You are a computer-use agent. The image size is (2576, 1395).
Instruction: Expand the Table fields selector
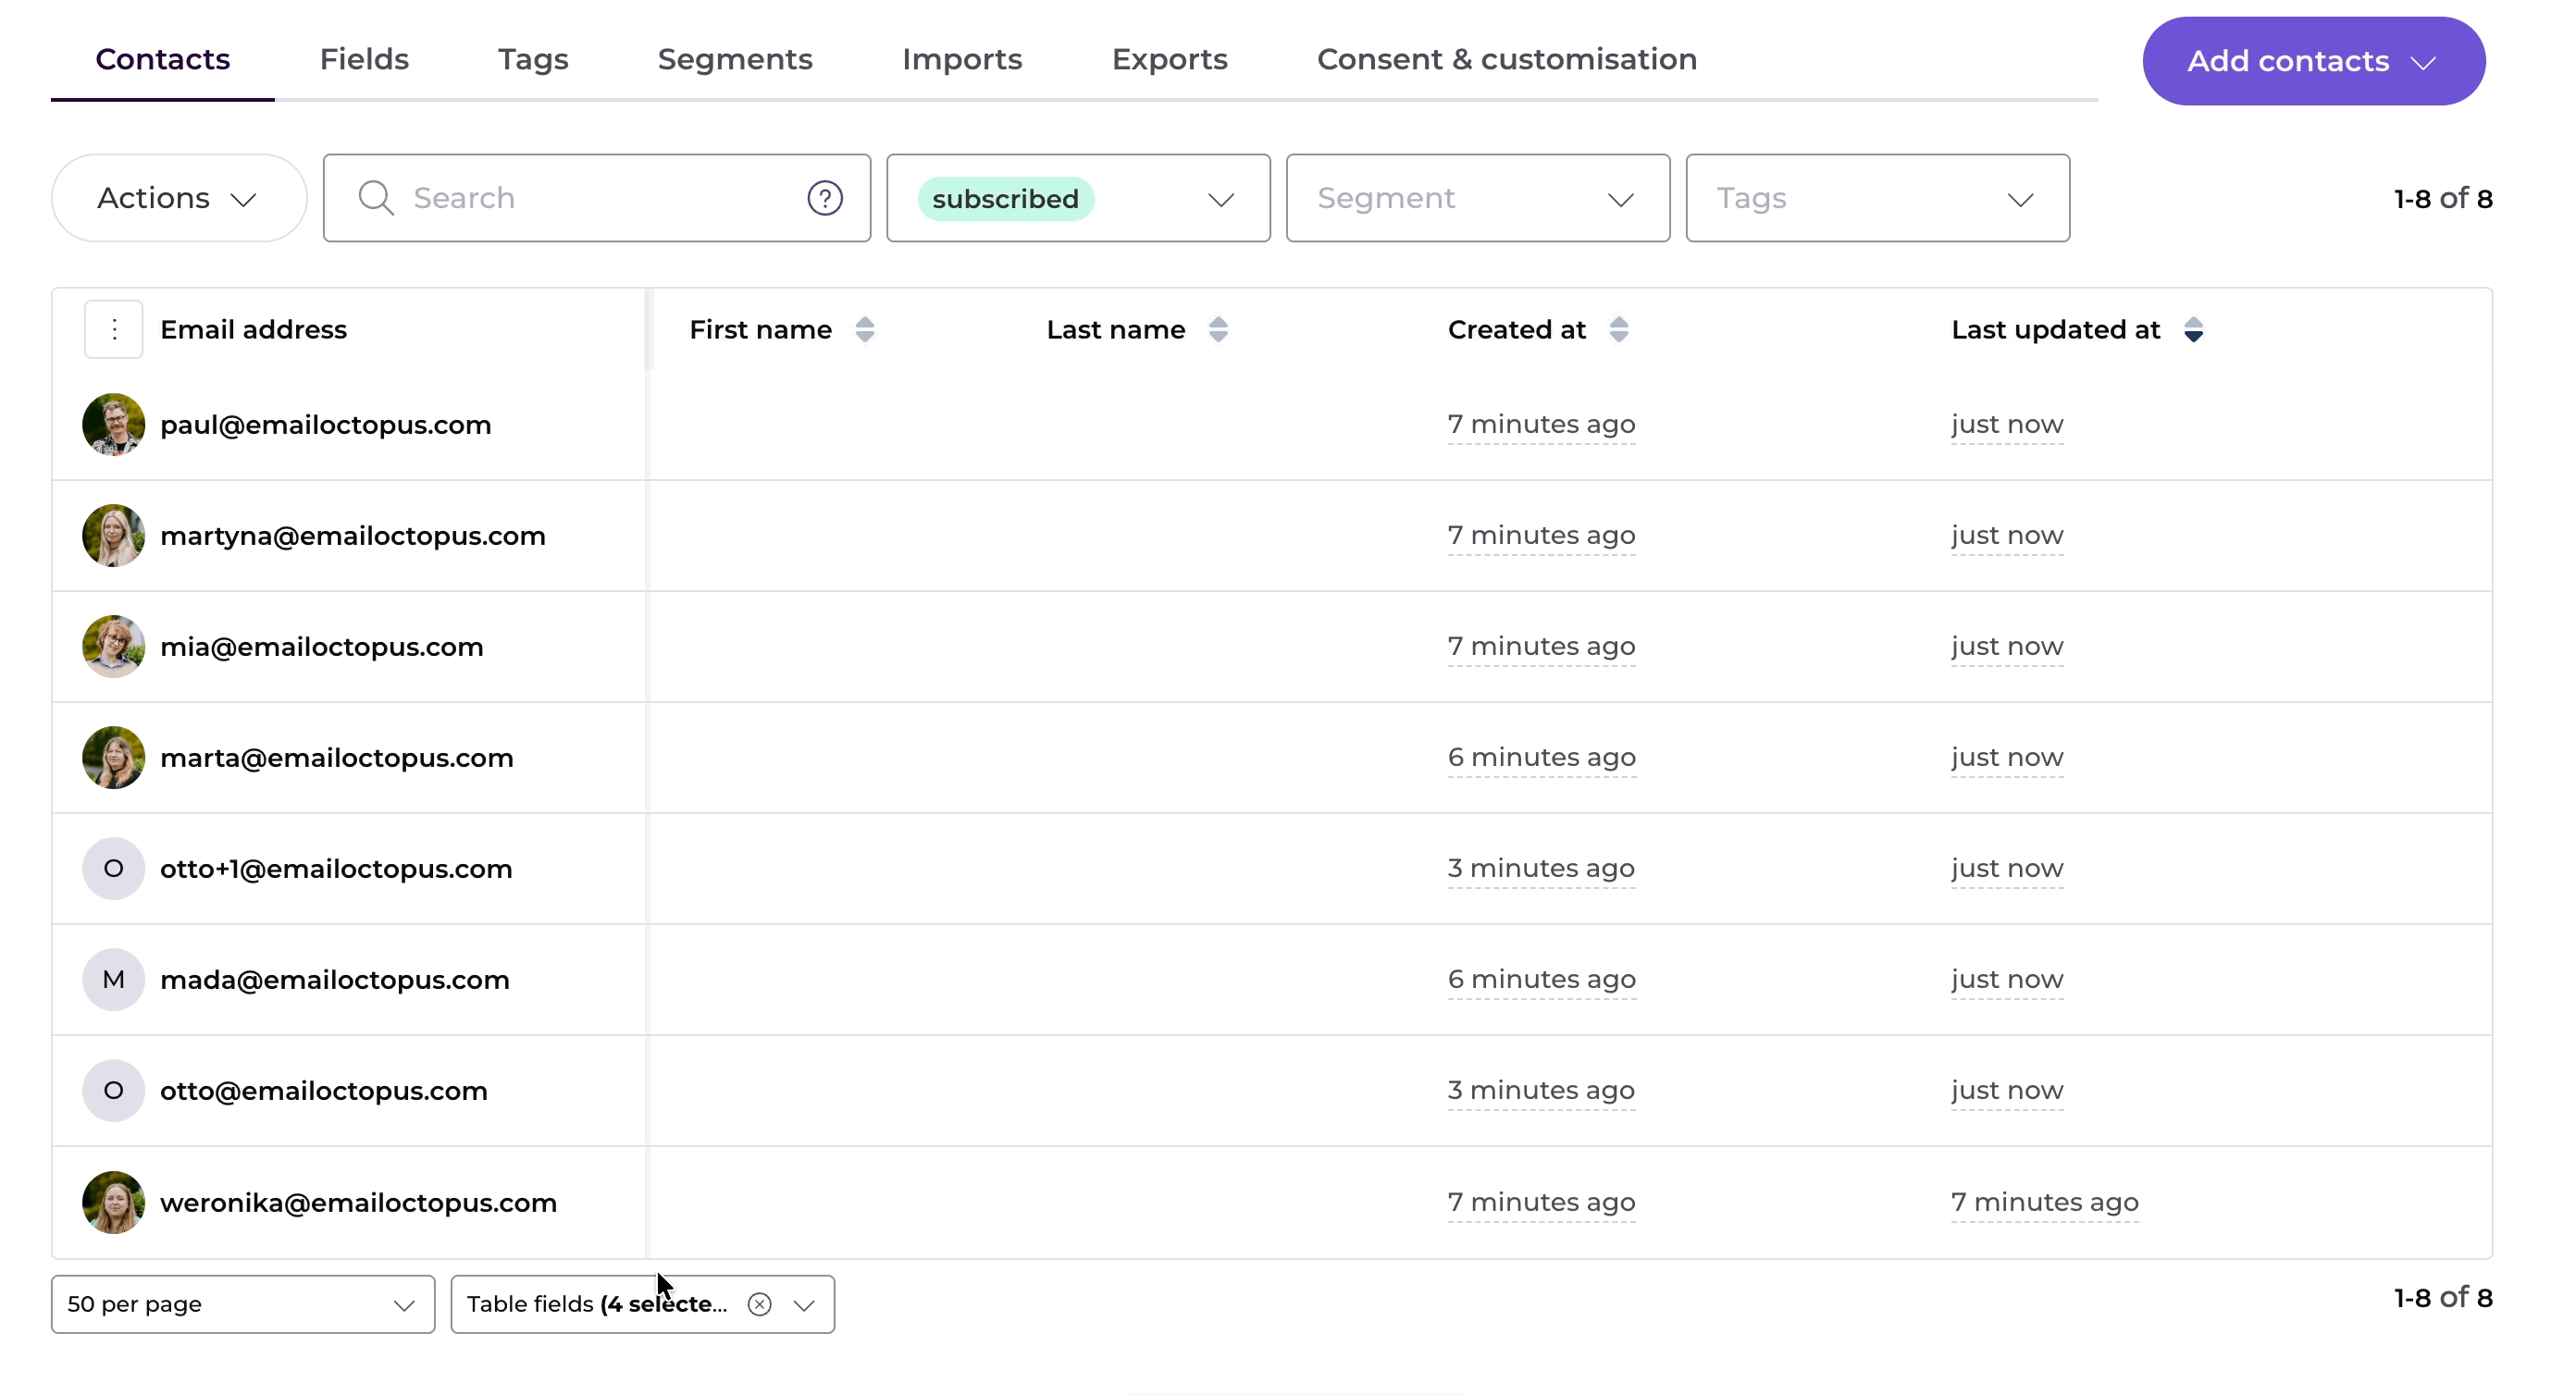(804, 1304)
